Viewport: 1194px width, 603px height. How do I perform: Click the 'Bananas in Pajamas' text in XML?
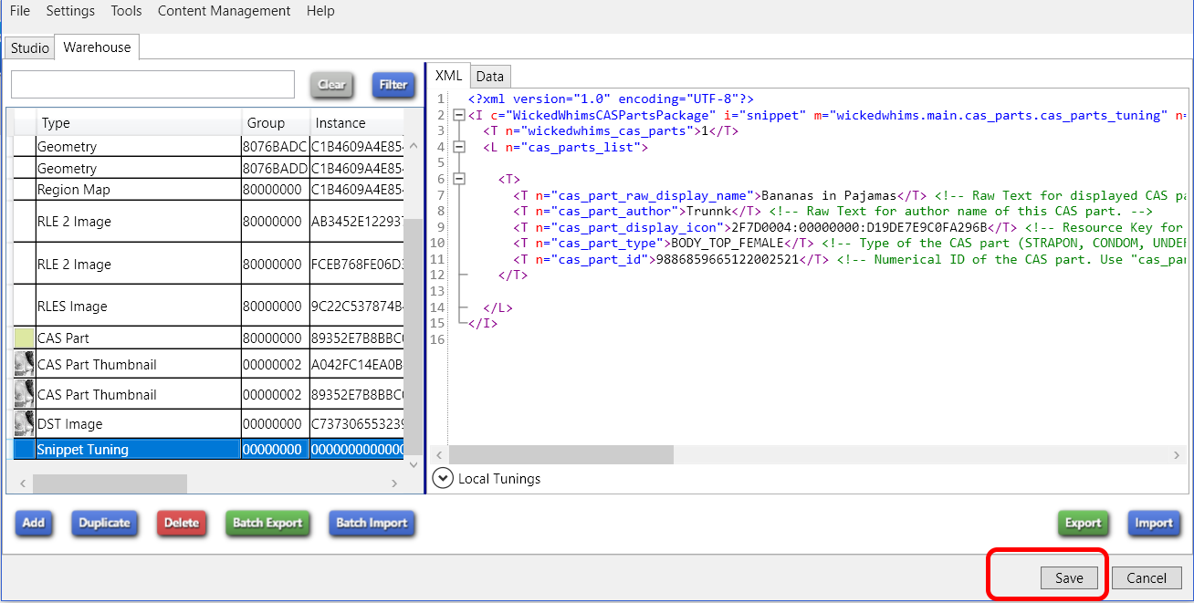[x=829, y=195]
